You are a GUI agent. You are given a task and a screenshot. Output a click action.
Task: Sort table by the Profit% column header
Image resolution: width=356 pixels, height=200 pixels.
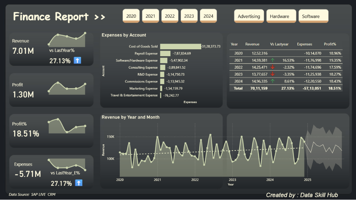[x=330, y=44]
